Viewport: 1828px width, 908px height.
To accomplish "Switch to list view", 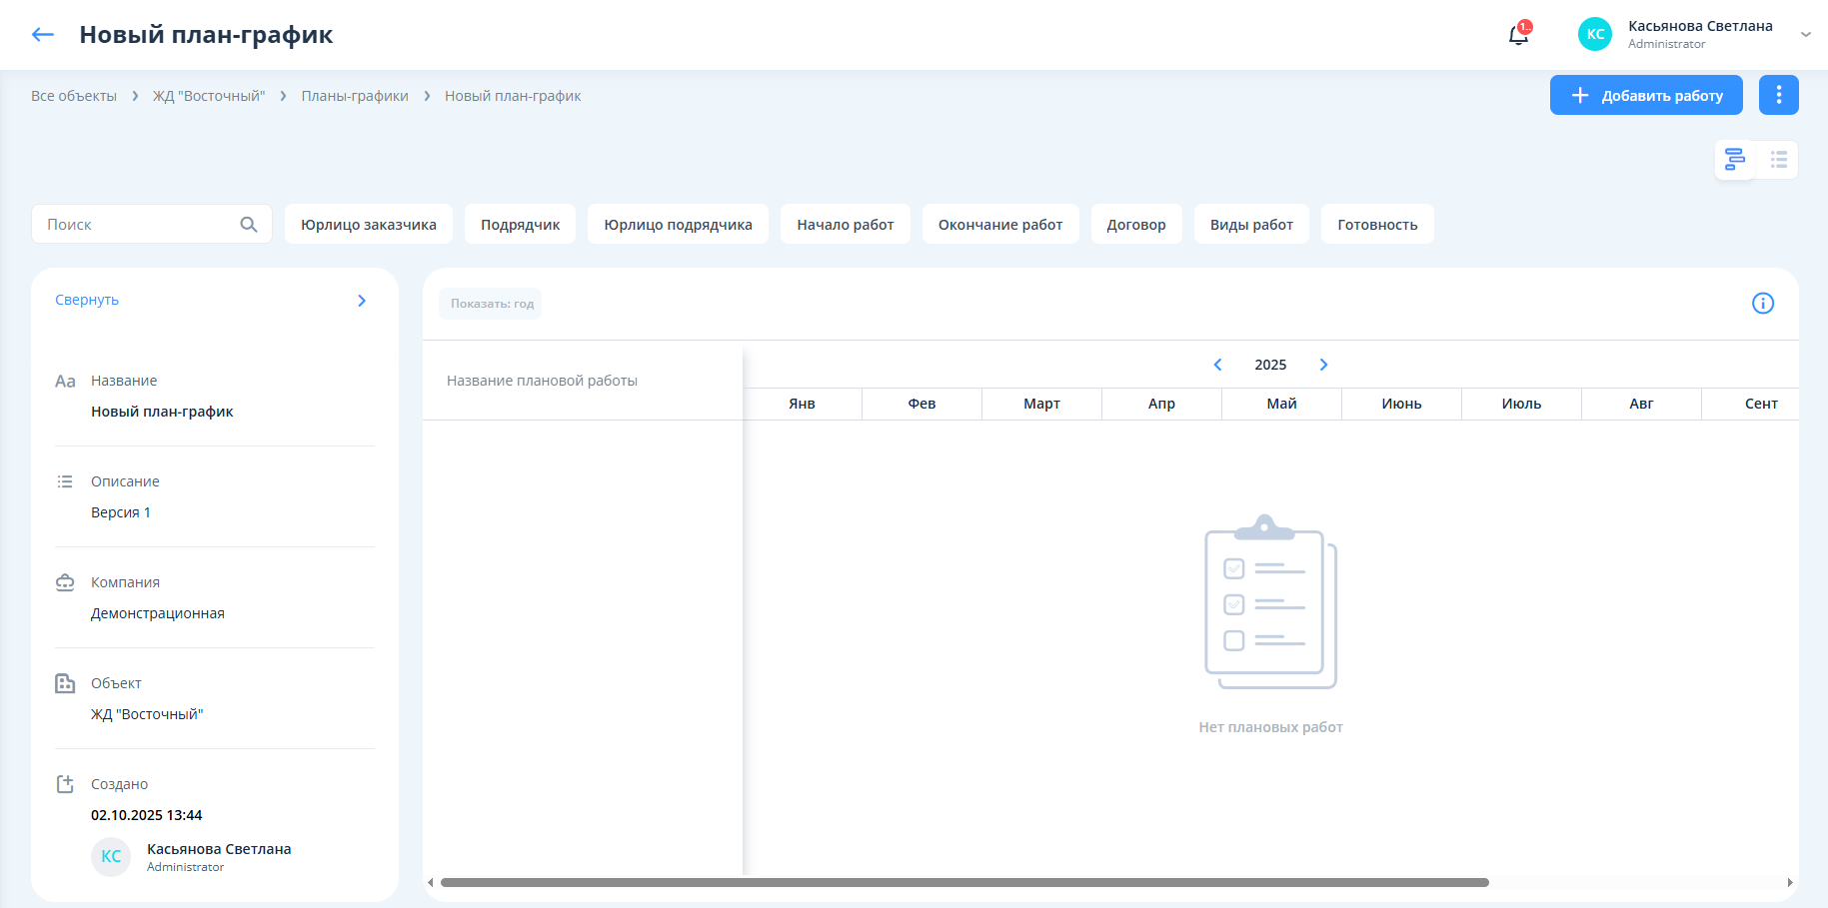I will [x=1778, y=160].
